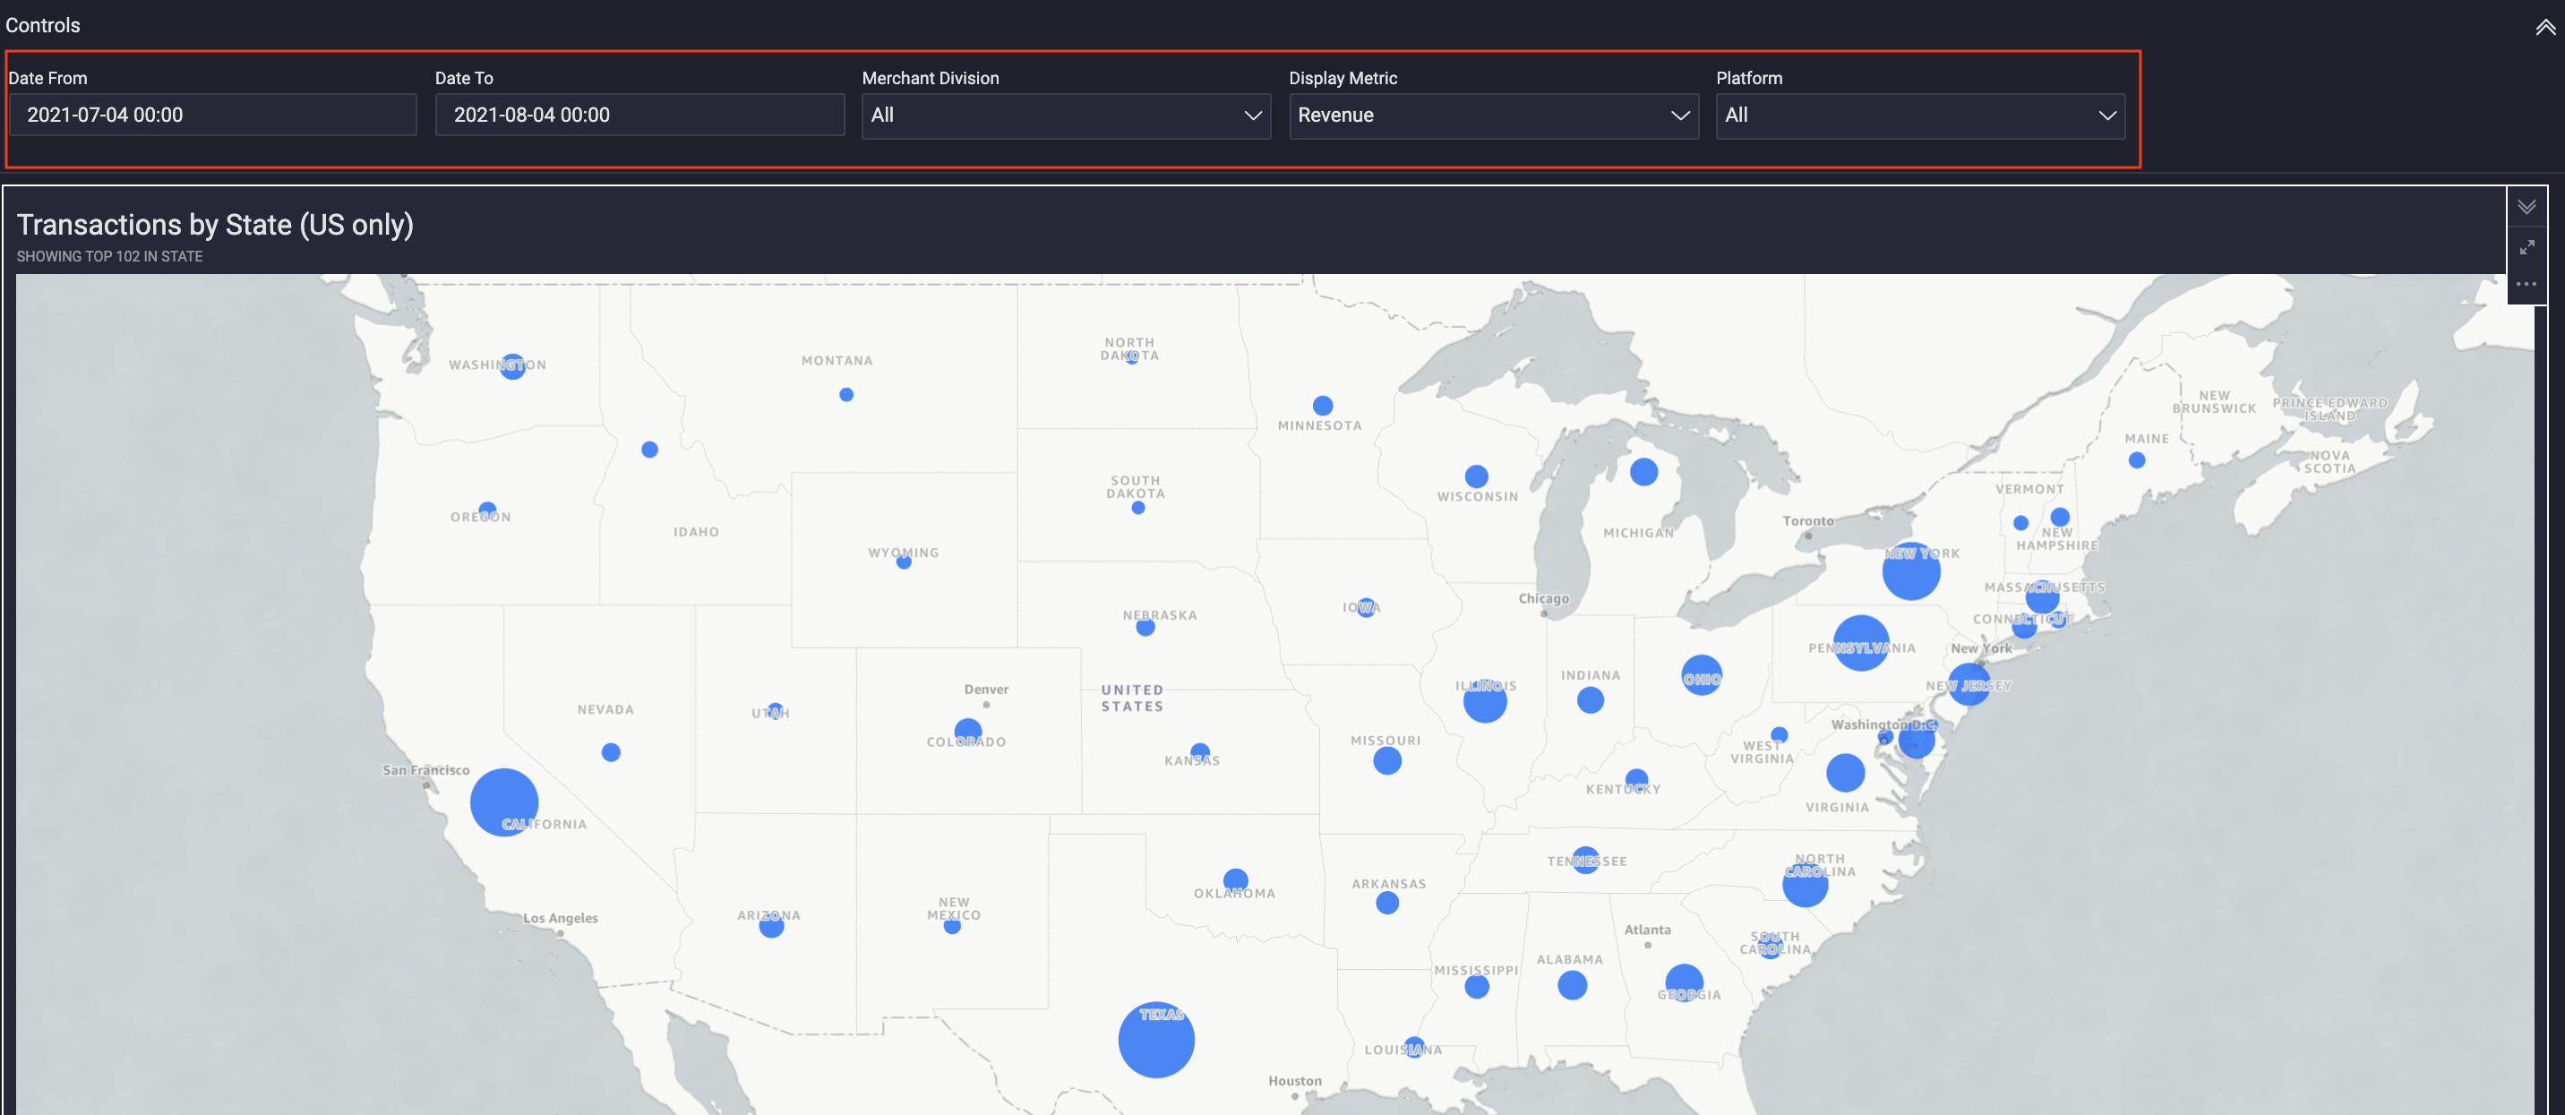Select the Indiana bubble on the map
The width and height of the screenshot is (2565, 1115).
(1591, 699)
